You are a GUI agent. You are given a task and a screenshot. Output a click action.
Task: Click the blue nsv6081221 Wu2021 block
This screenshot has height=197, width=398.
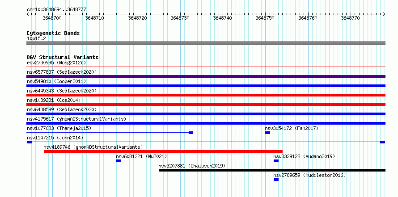tap(119, 161)
